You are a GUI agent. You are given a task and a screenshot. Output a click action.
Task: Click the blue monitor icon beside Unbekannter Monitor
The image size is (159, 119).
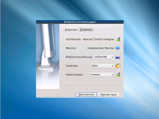click(x=118, y=48)
